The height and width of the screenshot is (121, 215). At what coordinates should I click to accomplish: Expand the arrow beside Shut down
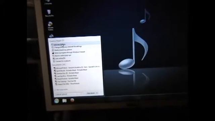tap(97, 93)
